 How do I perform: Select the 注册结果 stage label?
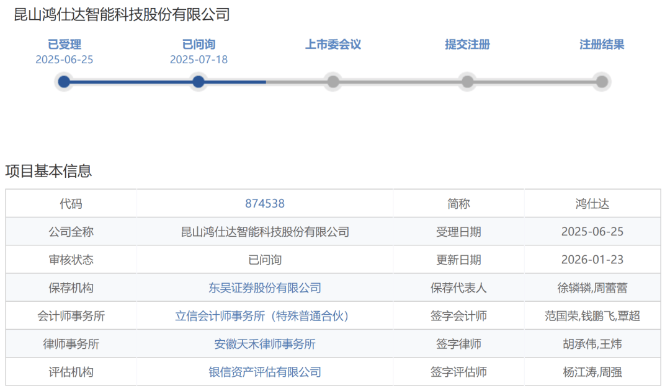click(602, 45)
